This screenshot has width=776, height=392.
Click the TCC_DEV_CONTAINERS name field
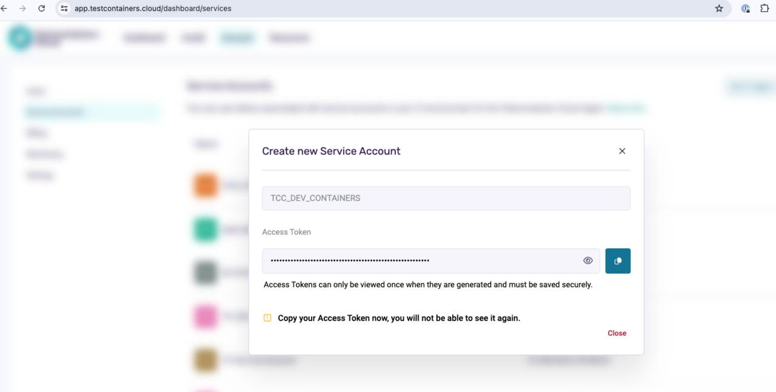tap(446, 198)
